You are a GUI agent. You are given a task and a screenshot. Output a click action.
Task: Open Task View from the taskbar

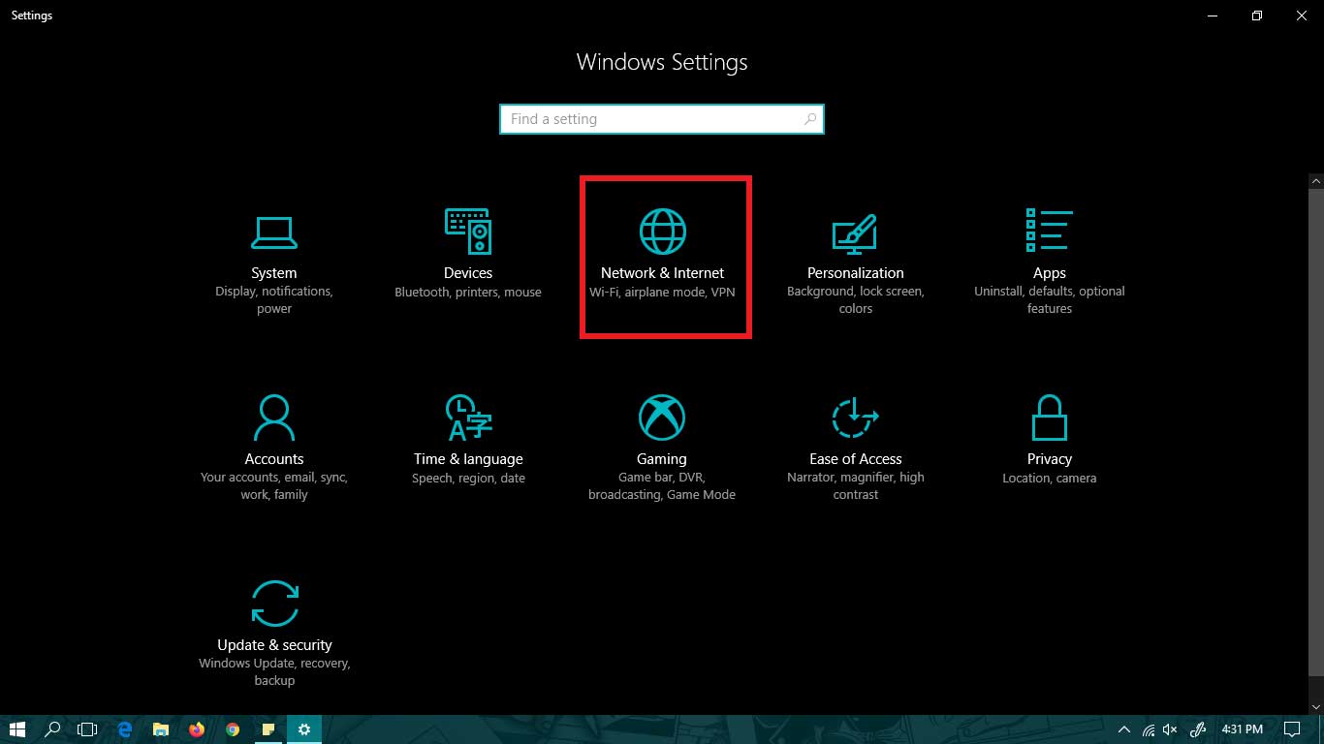[x=88, y=729]
